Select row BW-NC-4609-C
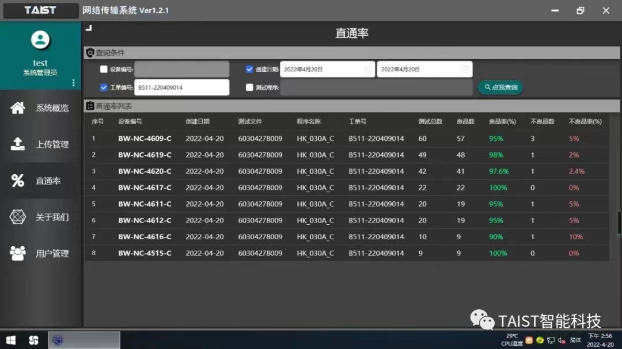Screen dimensions: 622x349 [x=347, y=138]
